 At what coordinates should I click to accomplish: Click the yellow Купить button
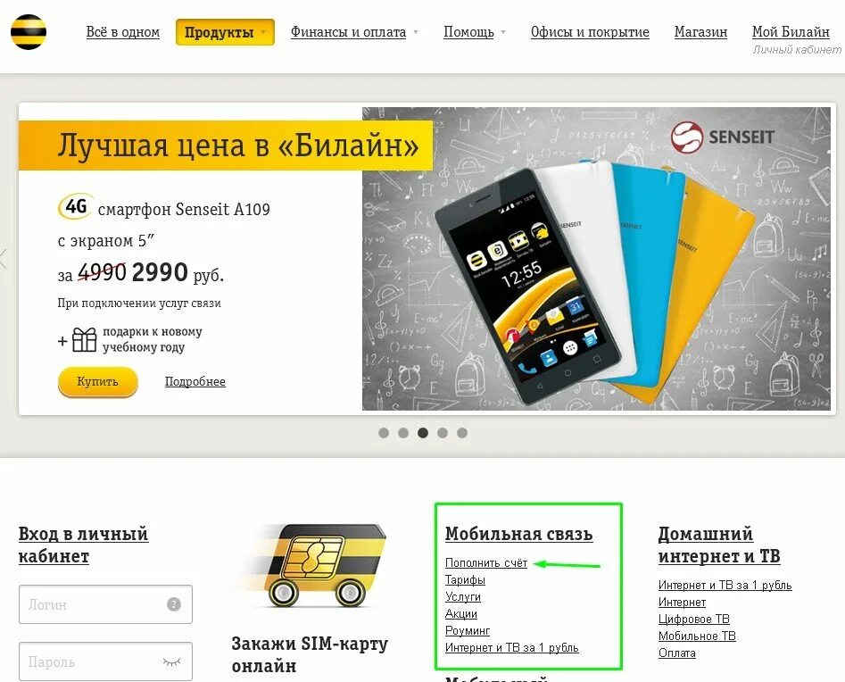point(97,382)
